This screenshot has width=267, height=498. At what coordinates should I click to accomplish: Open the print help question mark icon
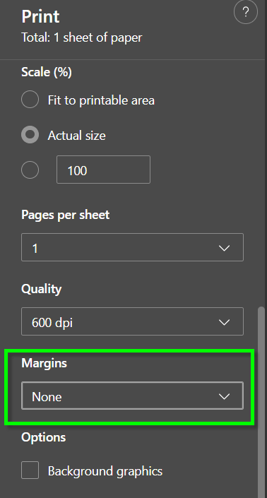coord(245,12)
